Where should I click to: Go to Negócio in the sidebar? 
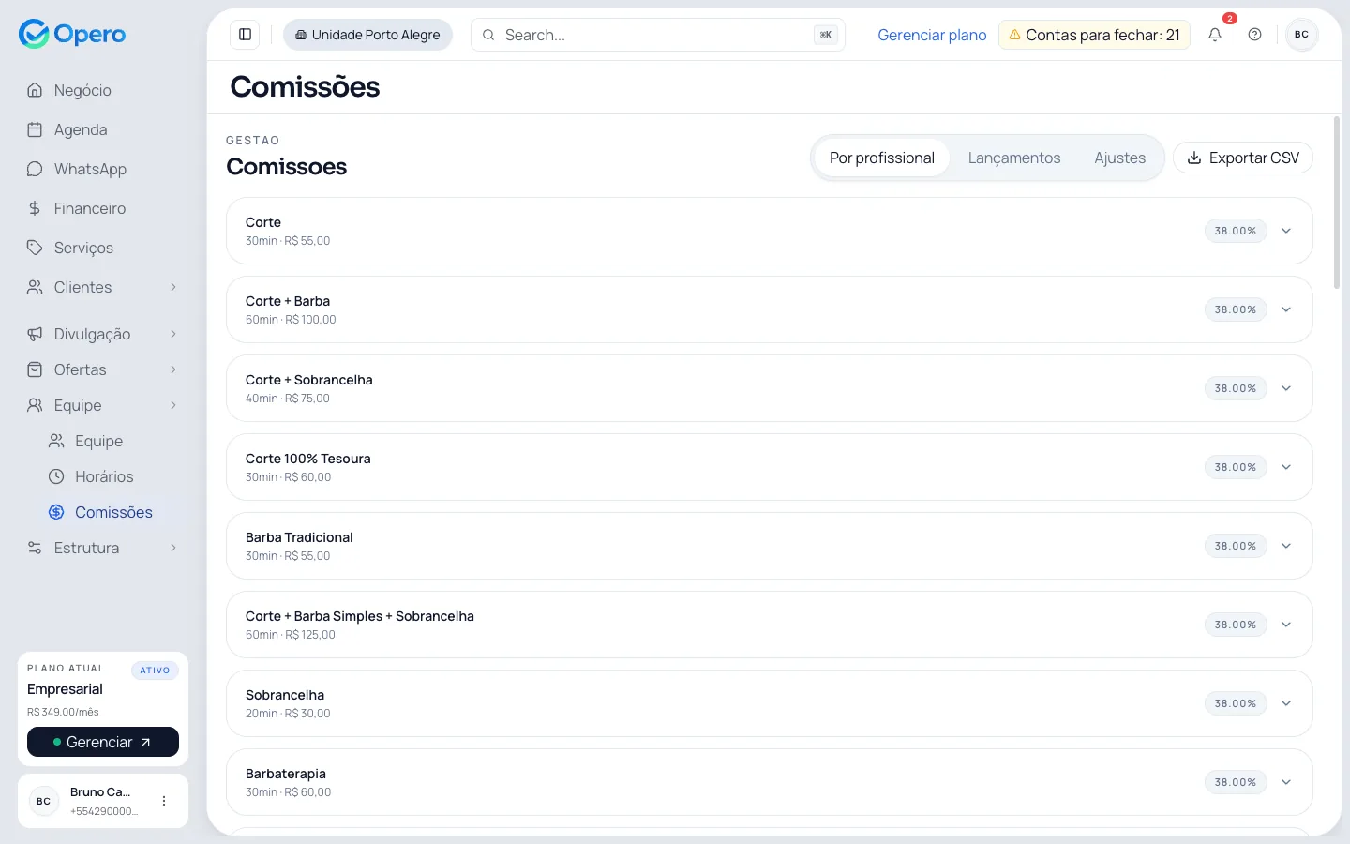click(103, 90)
